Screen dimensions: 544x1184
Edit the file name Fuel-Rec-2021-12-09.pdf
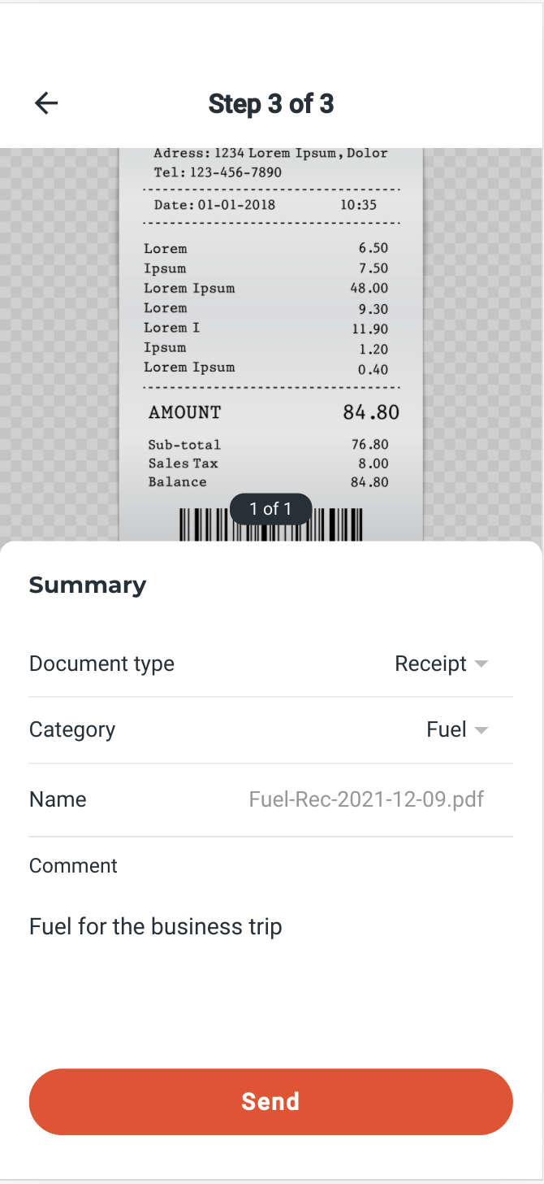(x=366, y=799)
